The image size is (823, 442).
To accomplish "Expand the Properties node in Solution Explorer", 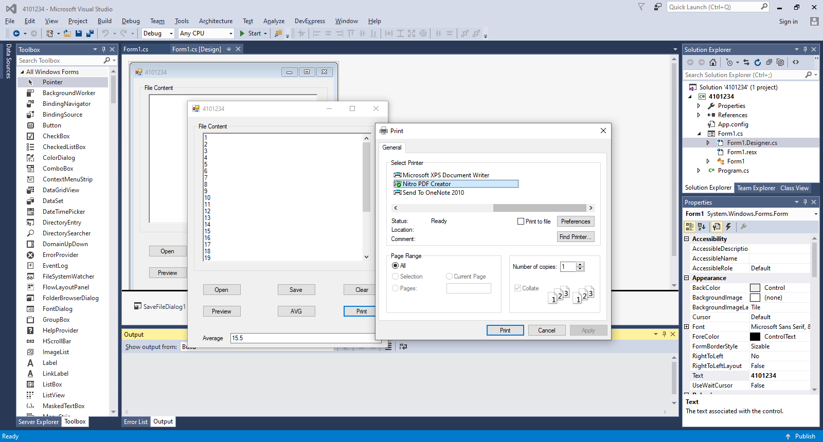I will point(699,106).
